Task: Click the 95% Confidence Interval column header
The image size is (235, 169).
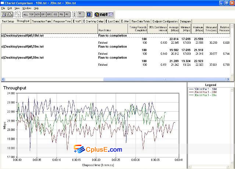Action: click(158, 29)
